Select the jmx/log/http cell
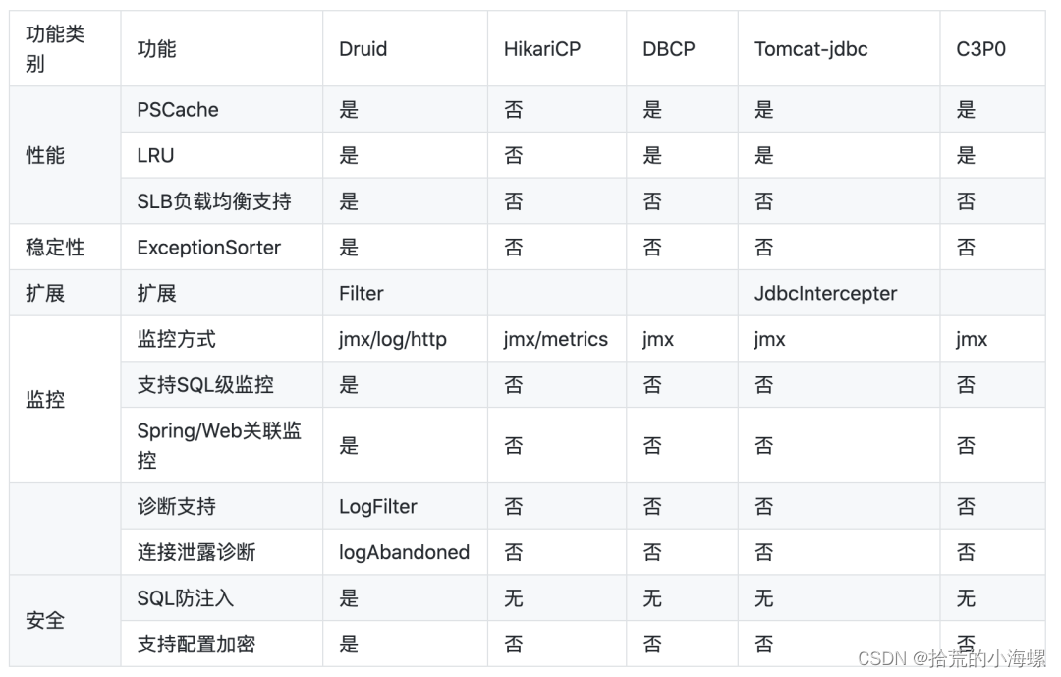1061x677 pixels. [405, 339]
